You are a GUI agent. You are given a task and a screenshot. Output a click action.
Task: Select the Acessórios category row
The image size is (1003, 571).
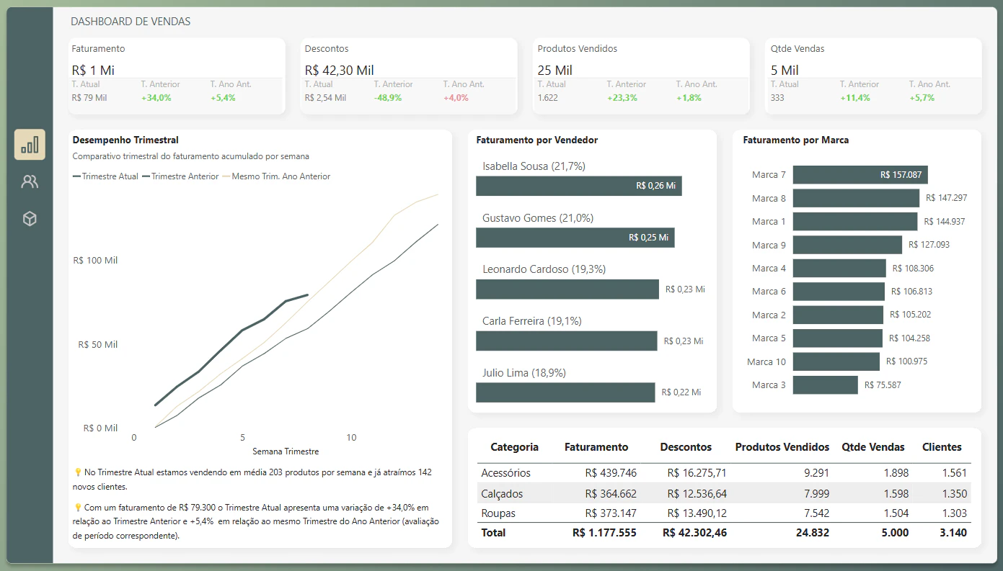point(723,473)
